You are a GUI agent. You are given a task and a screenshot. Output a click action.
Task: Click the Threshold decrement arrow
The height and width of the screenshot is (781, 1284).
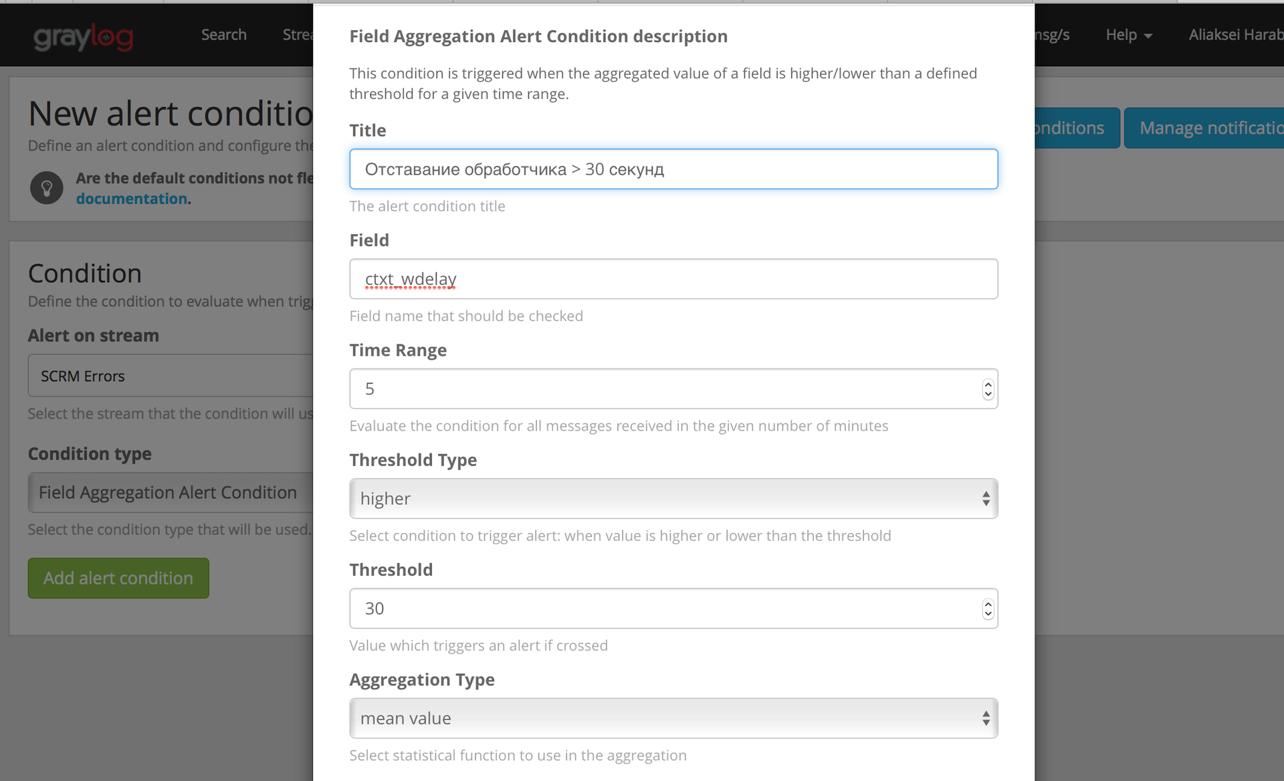(x=988, y=614)
